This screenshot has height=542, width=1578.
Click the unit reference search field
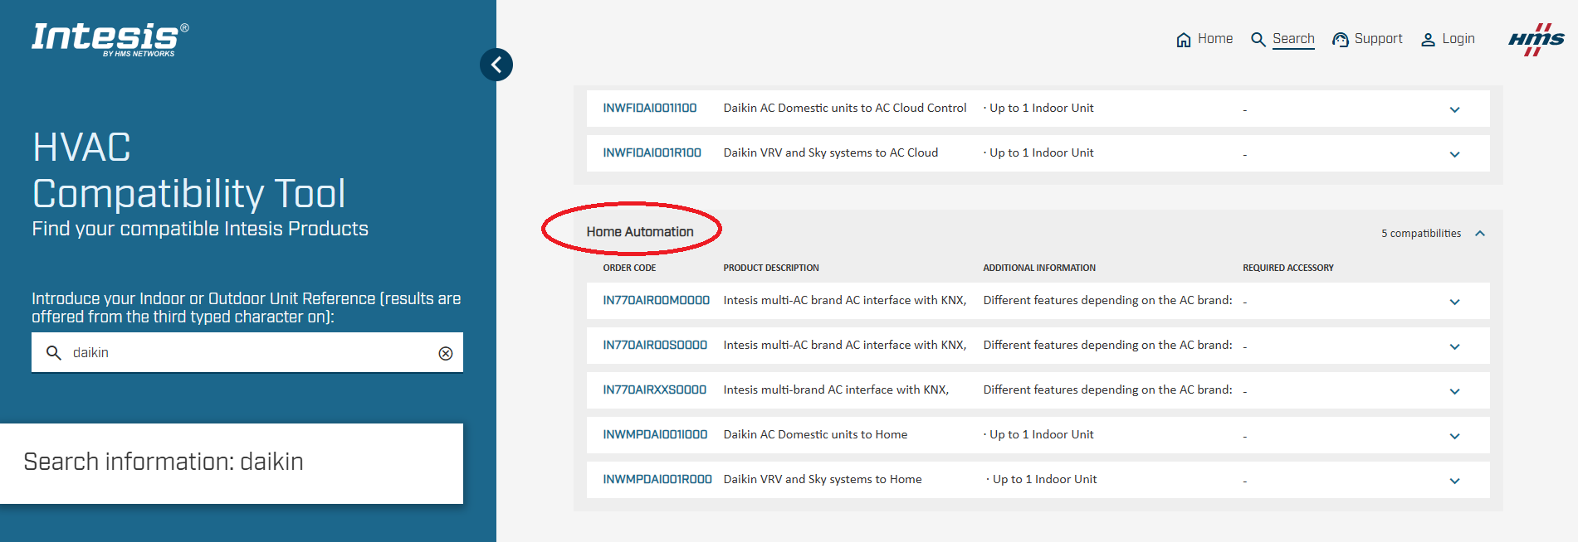click(249, 353)
